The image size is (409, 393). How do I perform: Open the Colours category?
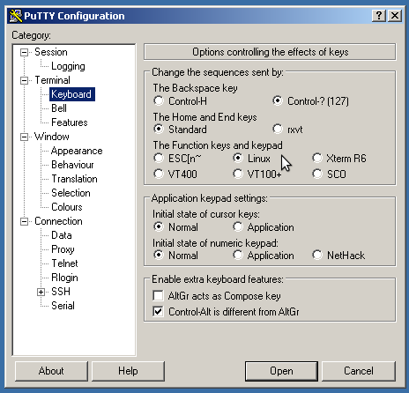(x=67, y=207)
